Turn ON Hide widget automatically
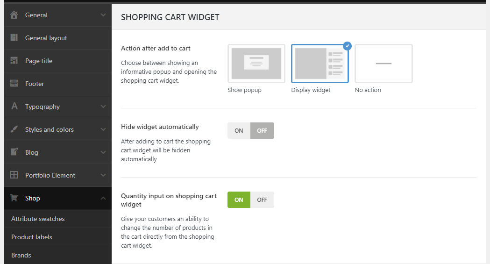The width and height of the screenshot is (490, 264). click(239, 131)
